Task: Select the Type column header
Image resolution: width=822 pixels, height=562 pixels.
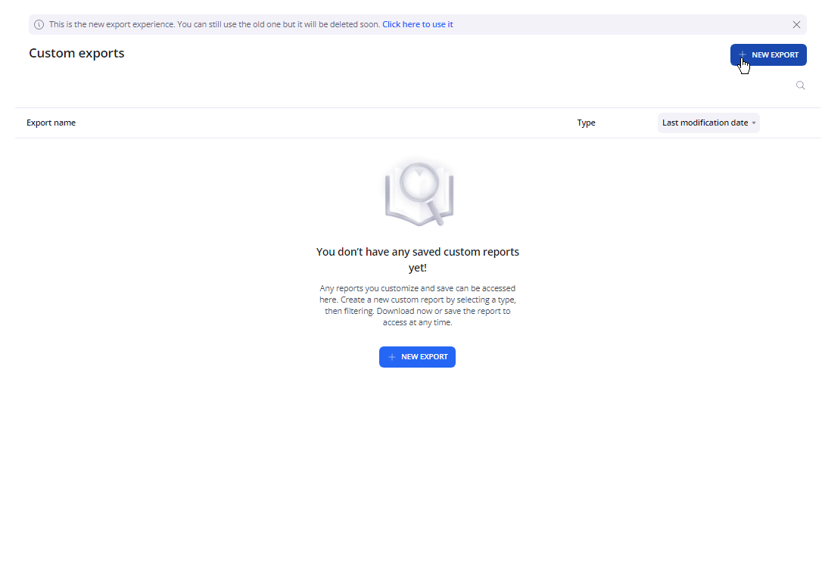Action: coord(586,123)
